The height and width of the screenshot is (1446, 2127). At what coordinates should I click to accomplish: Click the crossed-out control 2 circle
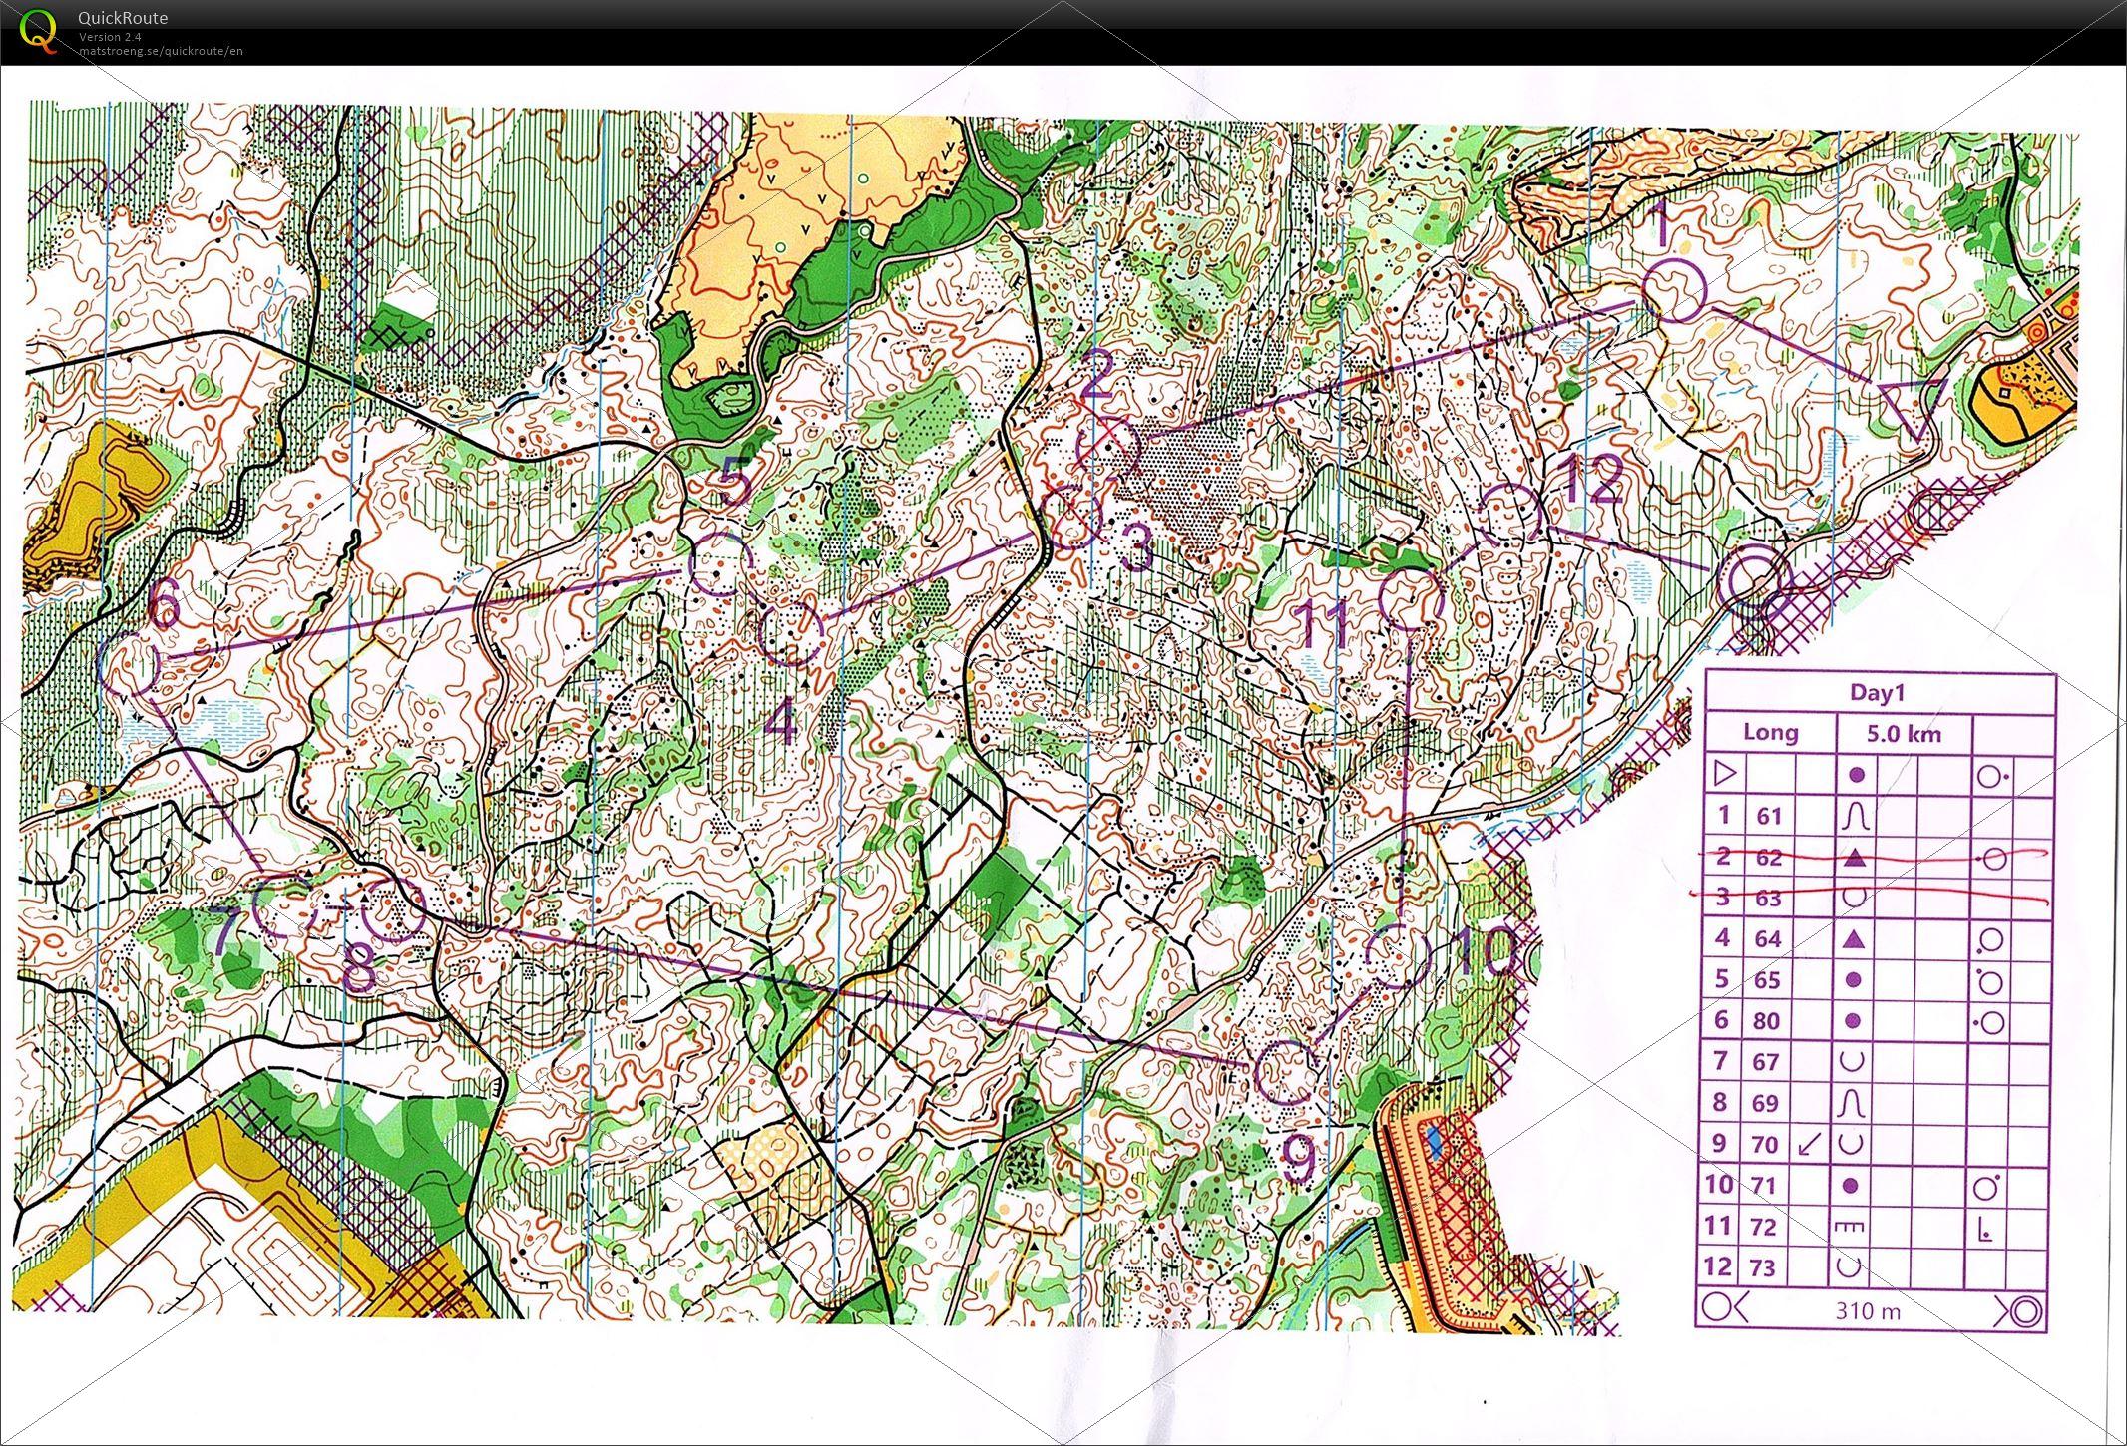click(x=1108, y=448)
